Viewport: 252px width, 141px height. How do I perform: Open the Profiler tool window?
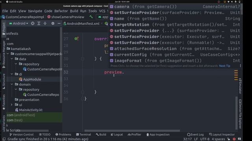[134, 135]
